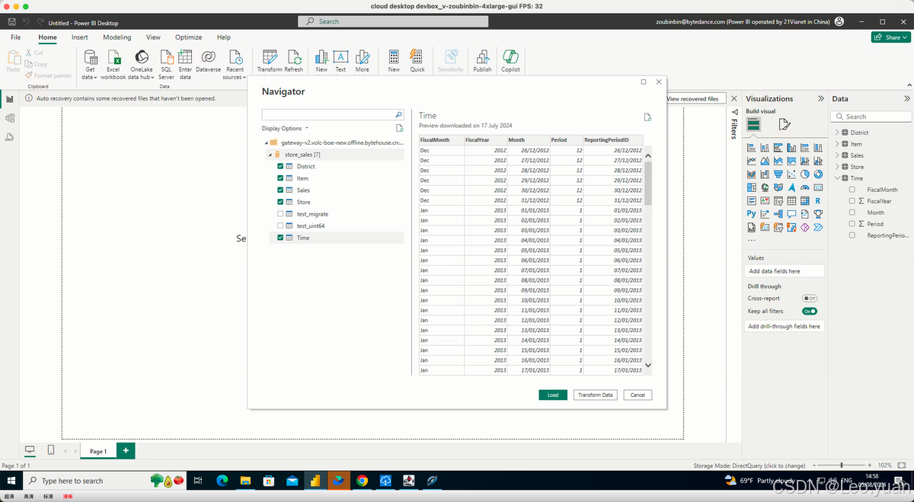Uncheck the Time table checkbox in Navigator

click(x=280, y=238)
